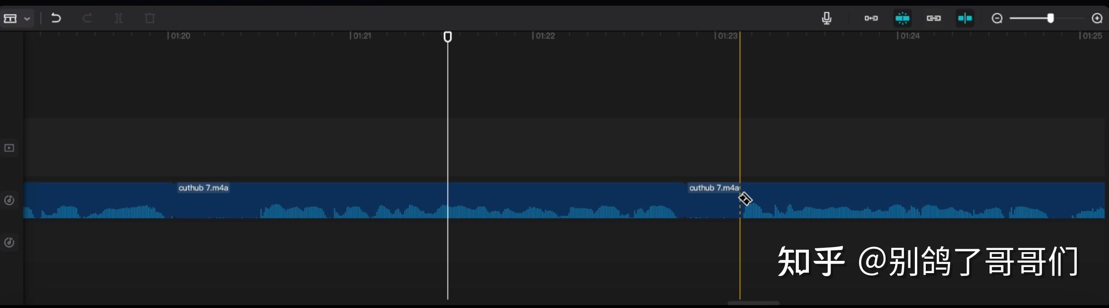The height and width of the screenshot is (308, 1109).
Task: Select the second cuthub 7.m4a audio clip
Action: [894, 200]
